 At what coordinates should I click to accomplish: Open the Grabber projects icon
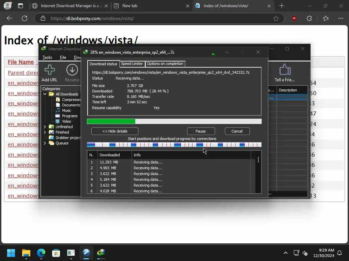point(51,138)
